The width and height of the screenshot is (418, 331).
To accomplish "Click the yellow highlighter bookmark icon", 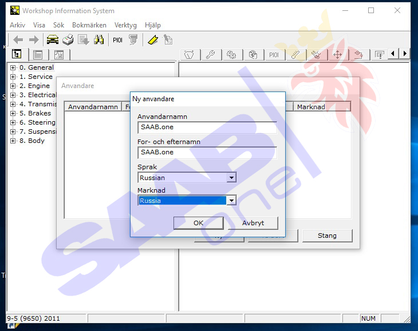I will [152, 39].
